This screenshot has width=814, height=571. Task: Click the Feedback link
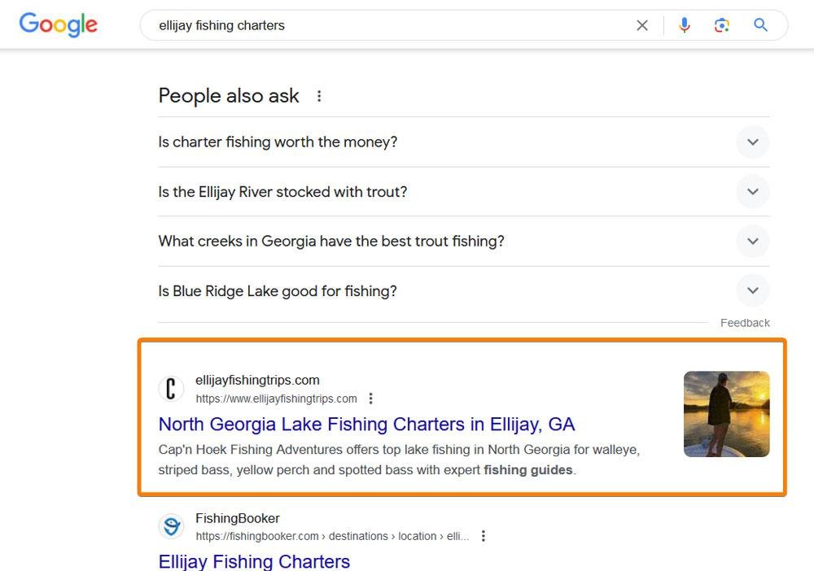[x=745, y=323]
